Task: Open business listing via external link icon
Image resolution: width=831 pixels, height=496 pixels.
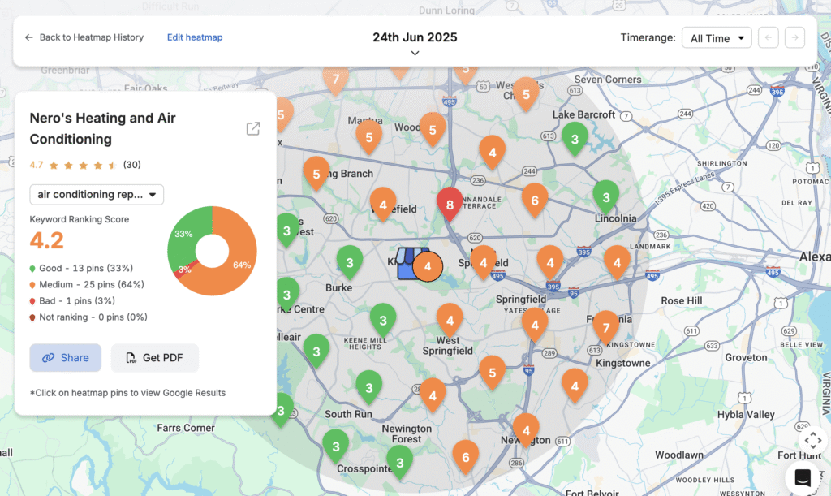Action: pos(253,128)
